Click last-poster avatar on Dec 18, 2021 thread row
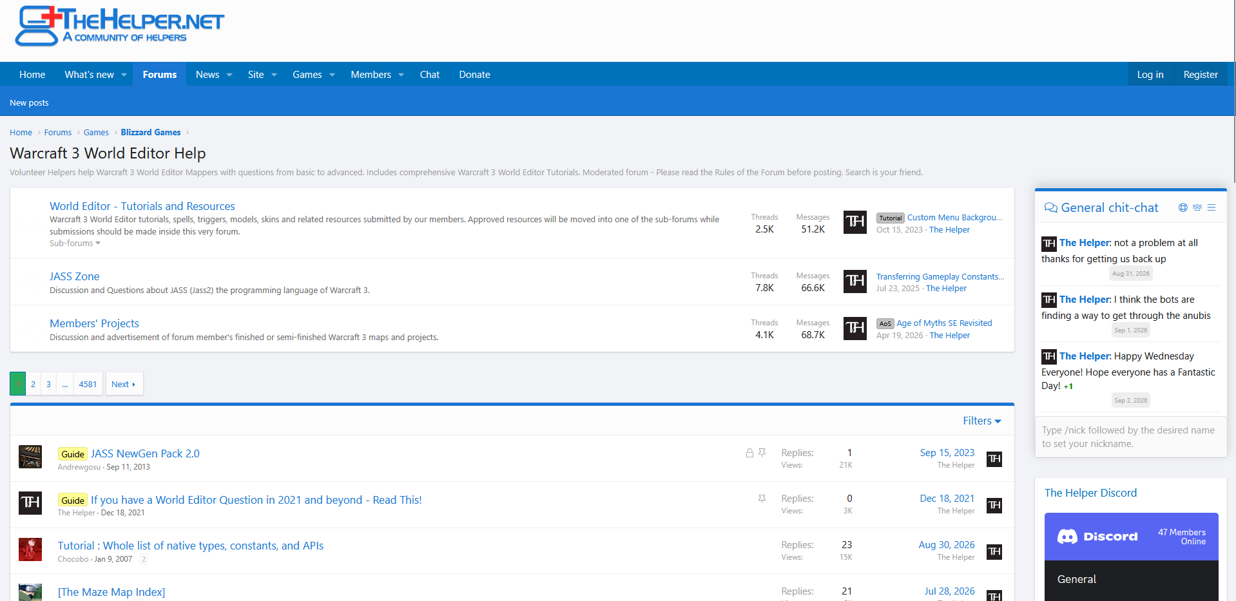The width and height of the screenshot is (1236, 601). tap(994, 505)
